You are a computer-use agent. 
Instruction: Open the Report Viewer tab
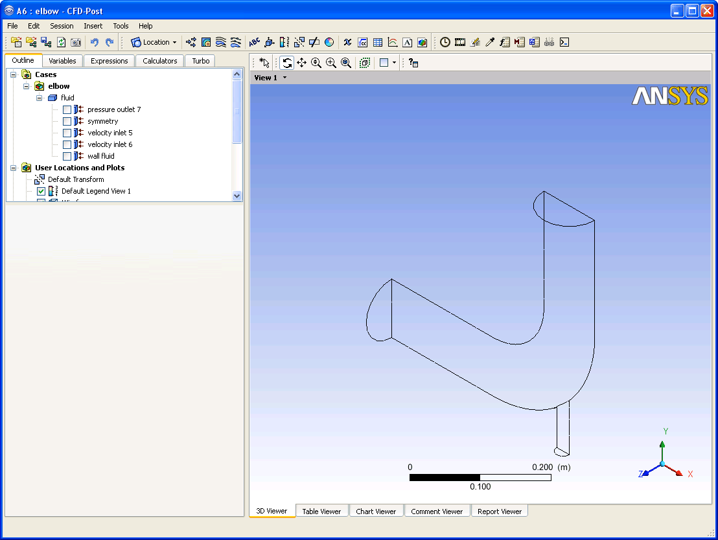pos(500,511)
